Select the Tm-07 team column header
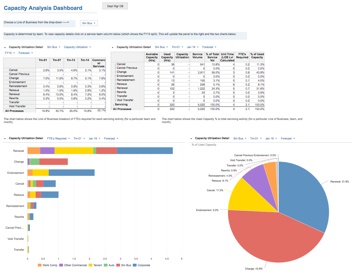This screenshot has height=273, width=352. (57, 60)
